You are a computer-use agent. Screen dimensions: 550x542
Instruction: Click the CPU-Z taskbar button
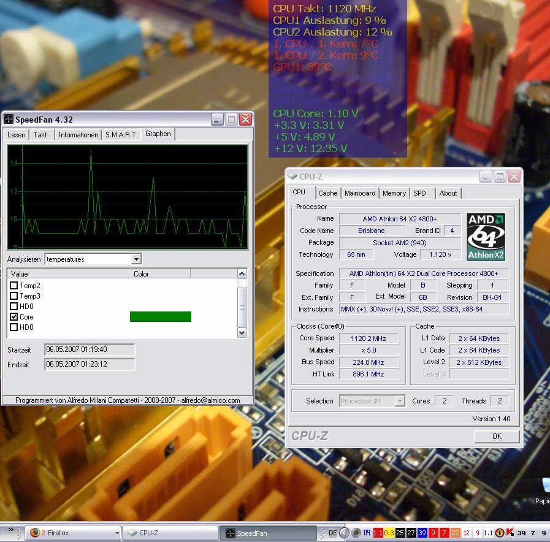(x=170, y=533)
